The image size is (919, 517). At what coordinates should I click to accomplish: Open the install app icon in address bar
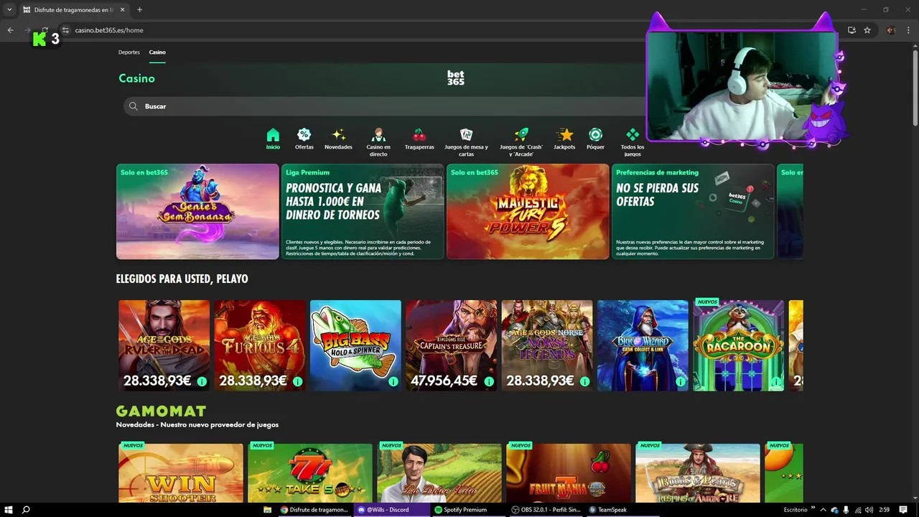click(852, 30)
